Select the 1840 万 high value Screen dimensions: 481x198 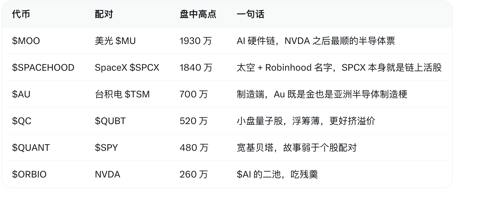196,68
